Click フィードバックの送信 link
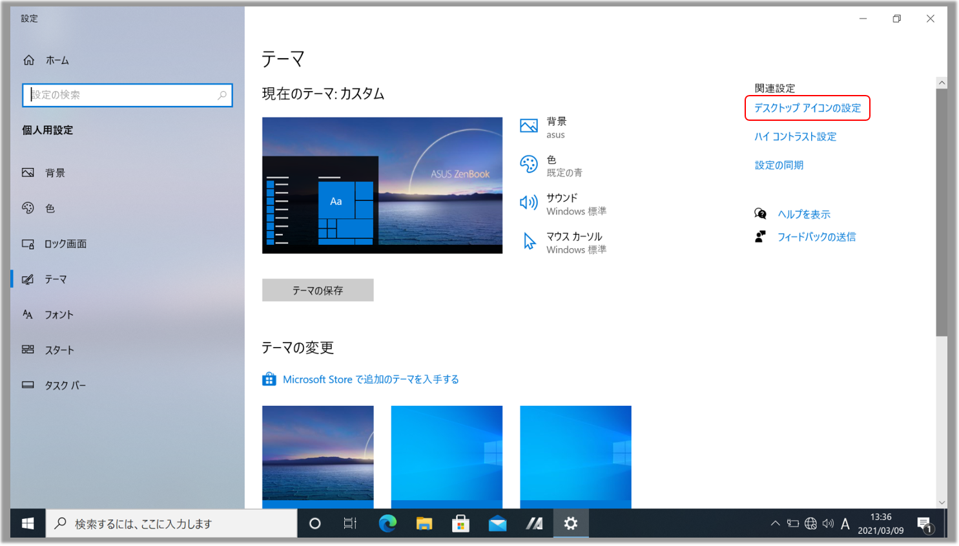This screenshot has width=959, height=546. 816,236
